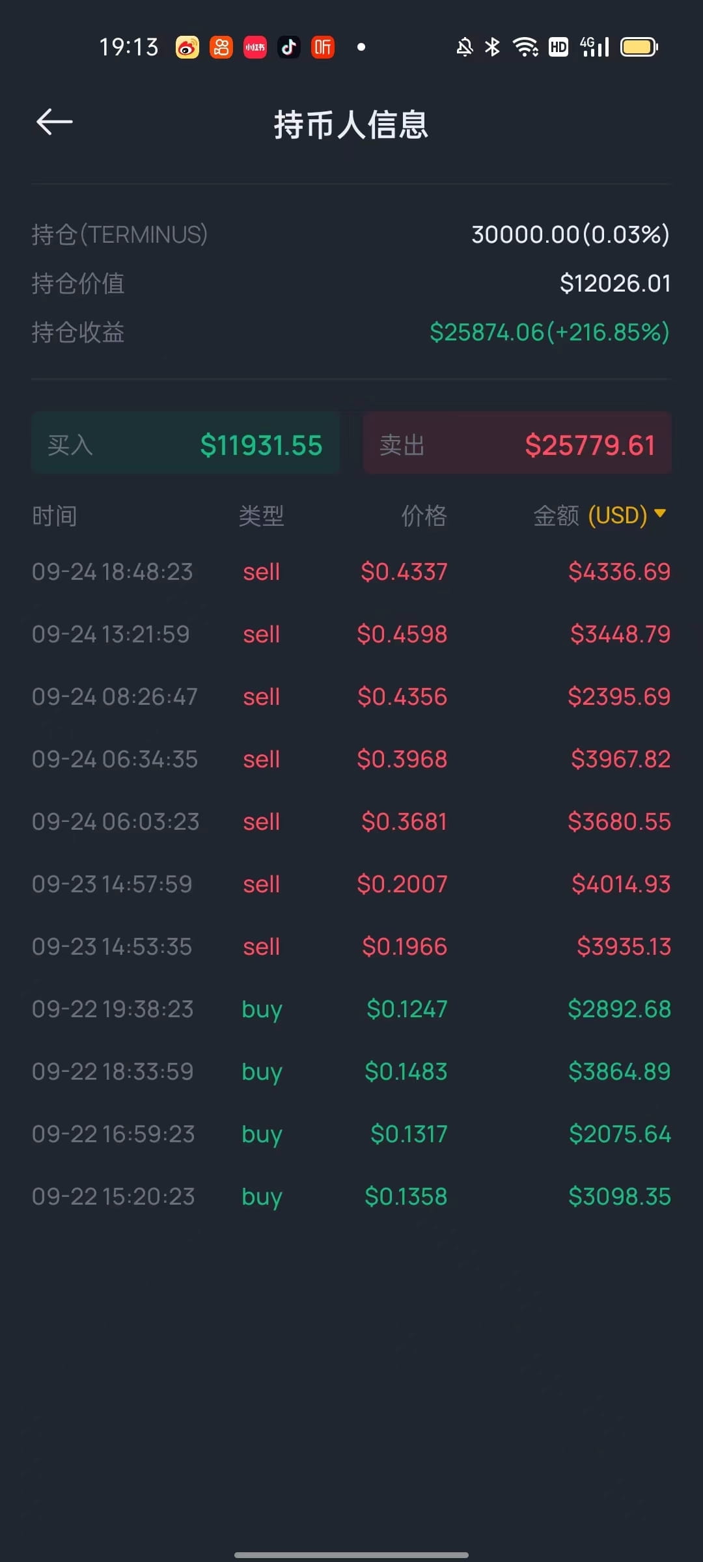Tap the back arrow icon
The image size is (703, 1562).
tap(55, 122)
